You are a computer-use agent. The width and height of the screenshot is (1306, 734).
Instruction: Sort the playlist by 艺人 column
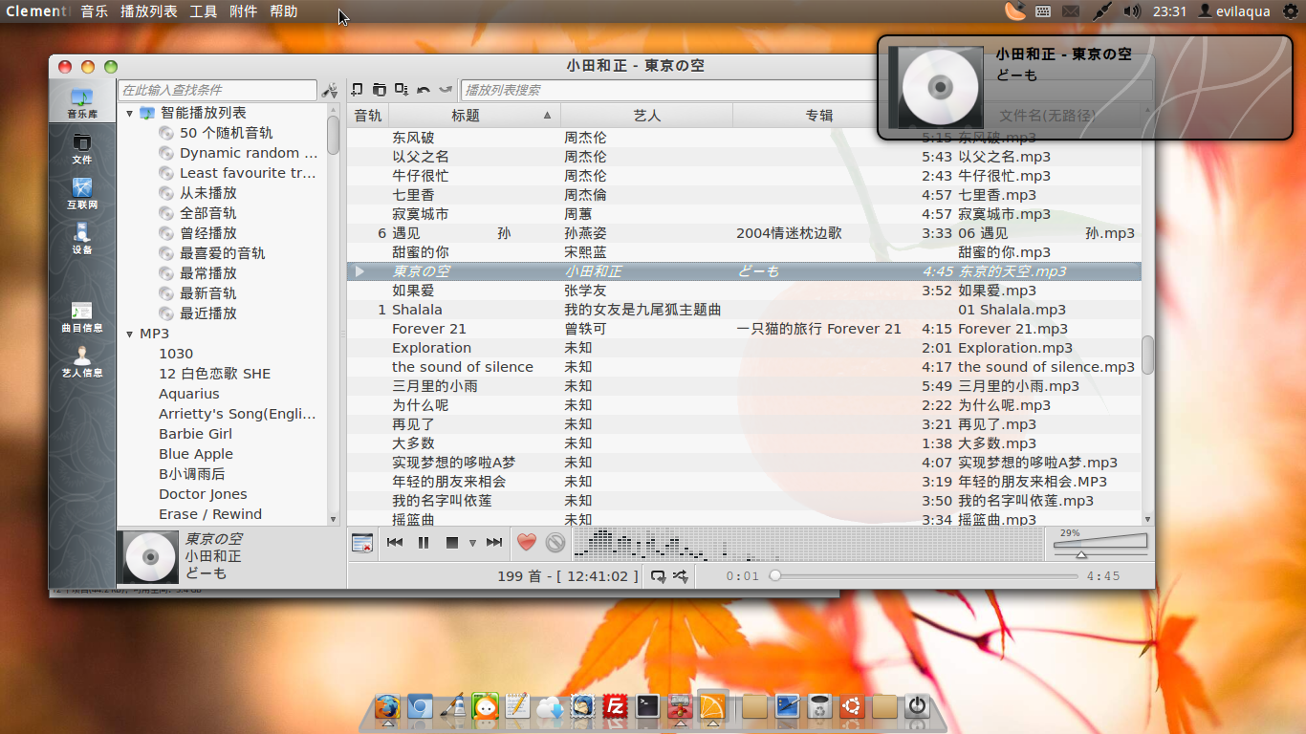point(647,116)
